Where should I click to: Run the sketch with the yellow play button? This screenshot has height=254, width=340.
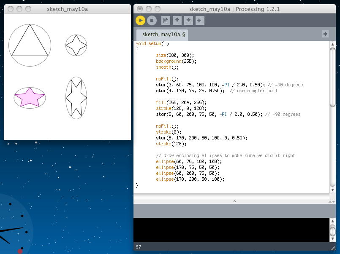140,20
